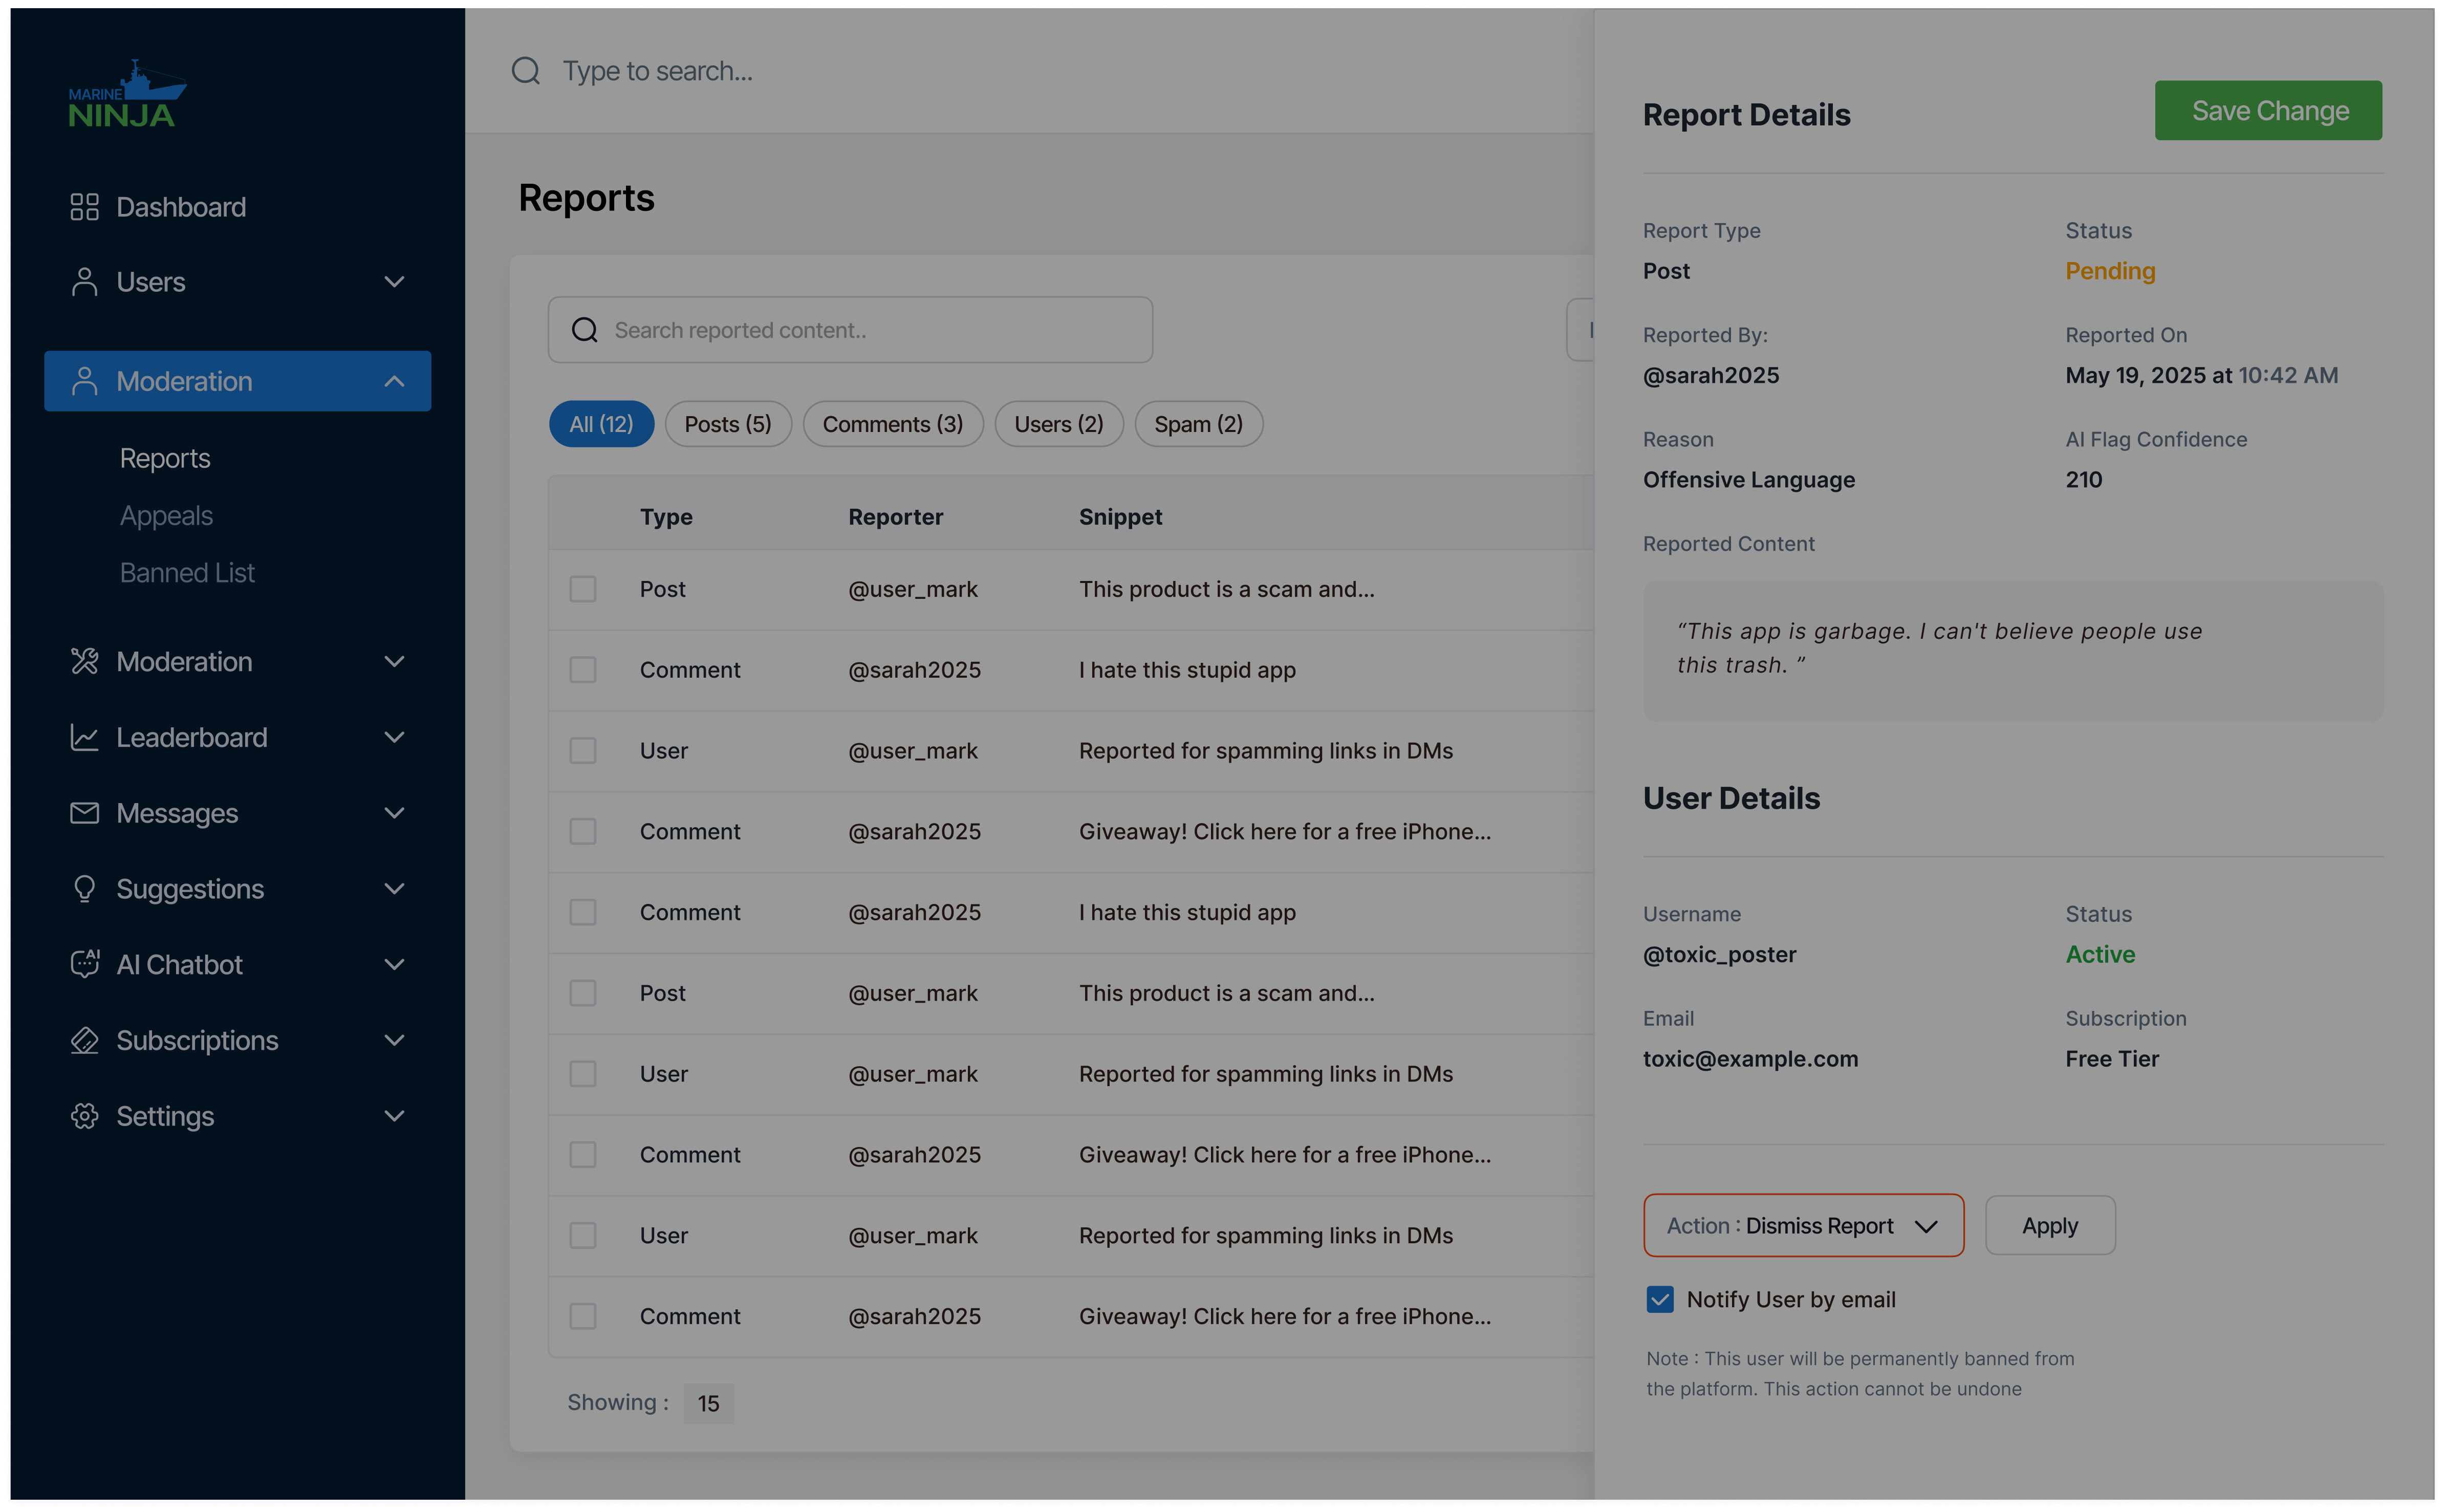The height and width of the screenshot is (1512, 2445).
Task: Open Appeals in the sidebar
Action: click(166, 516)
